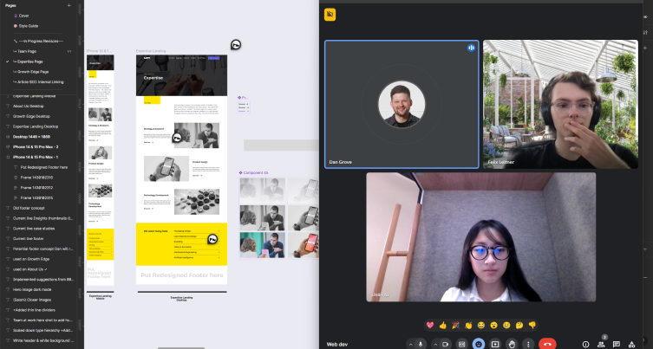Open meeting details info icon
Screen dimensions: 653x349
pyautogui.click(x=585, y=344)
